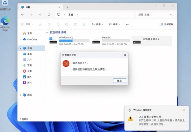This screenshot has width=191, height=132.
Task: Open 下載 folder in sidebar
Action: click(27, 65)
